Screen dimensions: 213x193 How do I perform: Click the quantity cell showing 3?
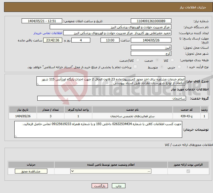point(51,116)
